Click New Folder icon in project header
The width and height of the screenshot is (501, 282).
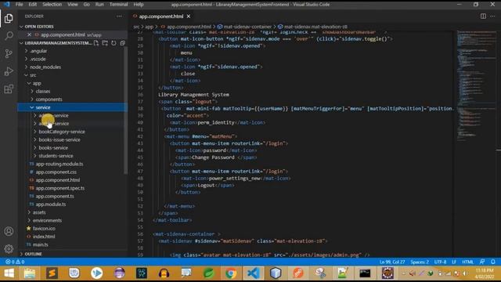(x=105, y=43)
